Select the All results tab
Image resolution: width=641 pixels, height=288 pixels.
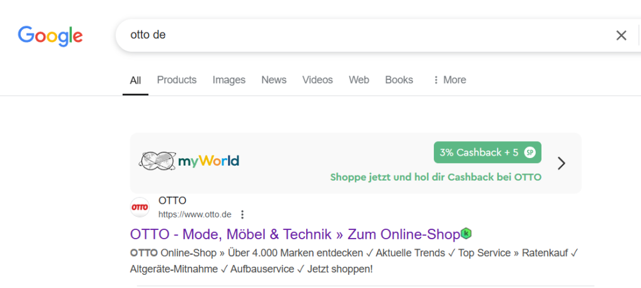135,80
